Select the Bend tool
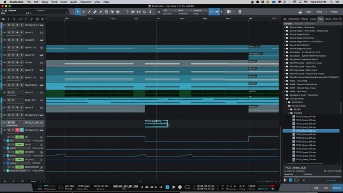Viewport: 343px width, 193px height. (112, 12)
